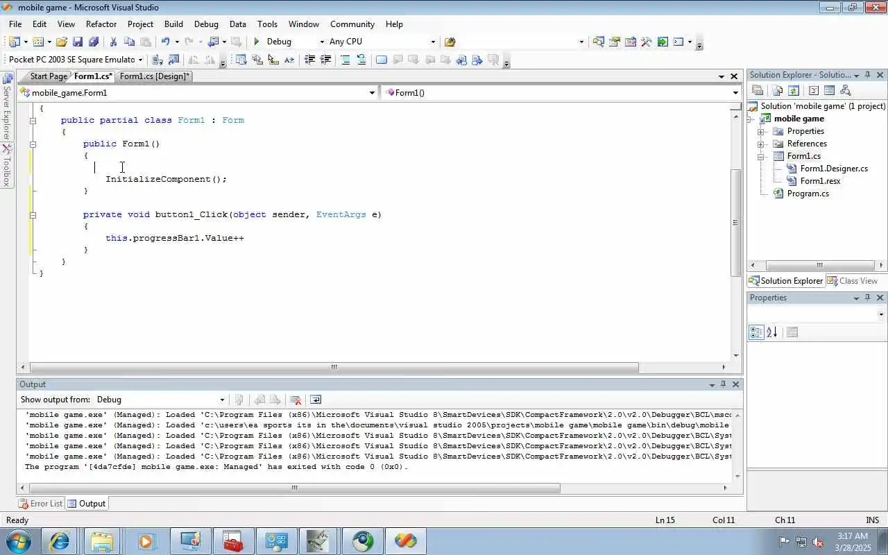Open the Pocket PC 2003 target device dropdown
The image size is (888, 555).
(x=140, y=60)
